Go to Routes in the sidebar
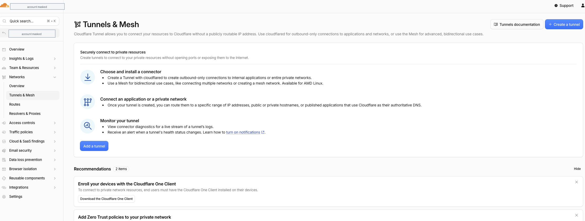Screen dimensions: 585x221 pyautogui.click(x=33, y=105)
